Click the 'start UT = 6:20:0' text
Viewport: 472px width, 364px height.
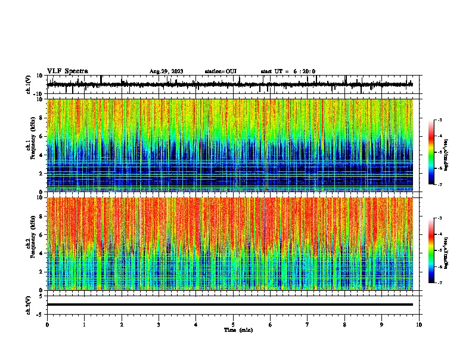coord(288,71)
